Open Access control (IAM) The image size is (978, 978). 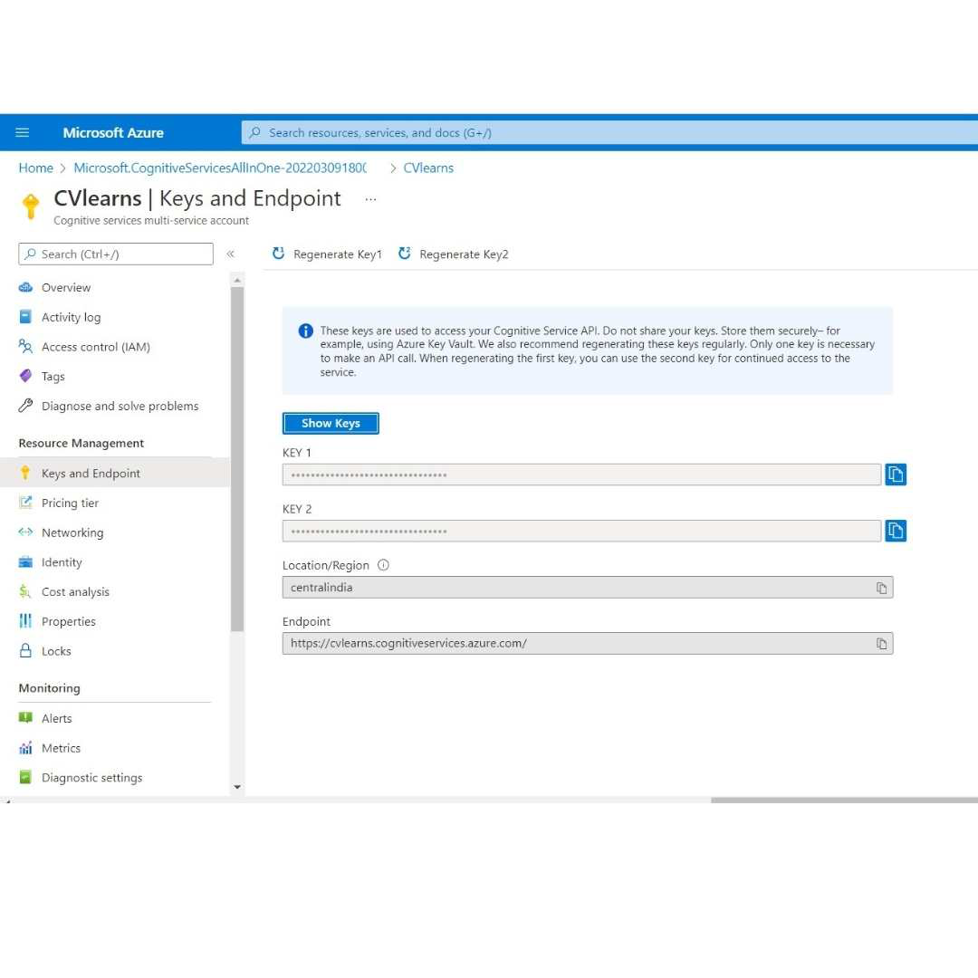[95, 347]
